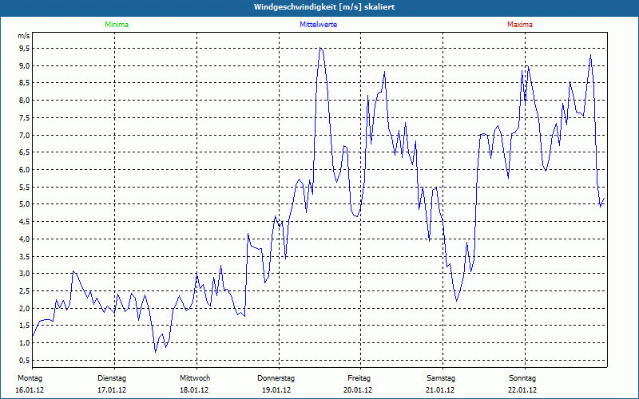Click the 1,5 y-axis value
The width and height of the screenshot is (639, 399).
click(x=24, y=326)
